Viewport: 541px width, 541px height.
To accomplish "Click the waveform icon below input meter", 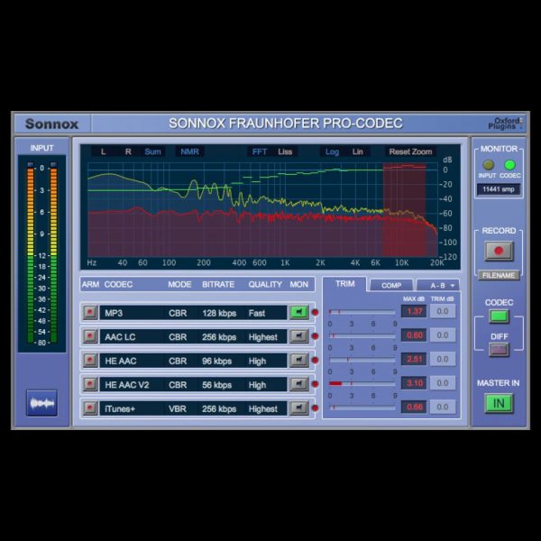I will pos(41,403).
